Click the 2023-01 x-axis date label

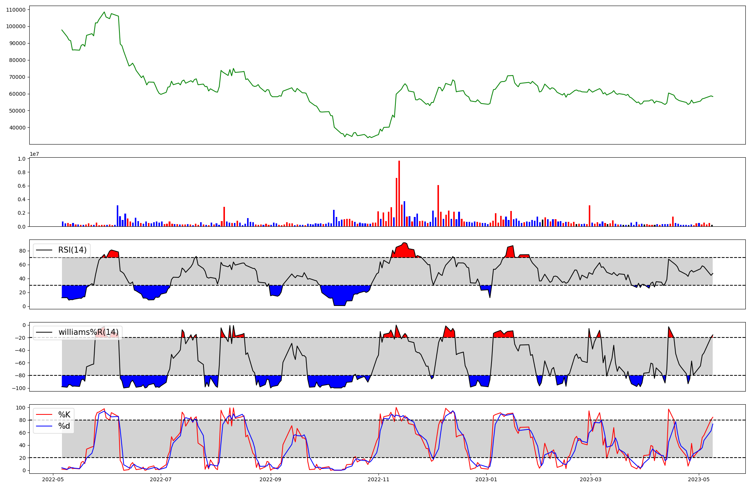487,479
